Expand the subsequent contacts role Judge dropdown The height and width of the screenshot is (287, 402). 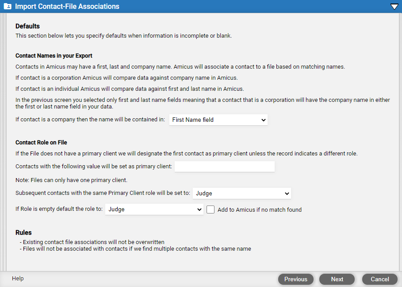click(242, 193)
